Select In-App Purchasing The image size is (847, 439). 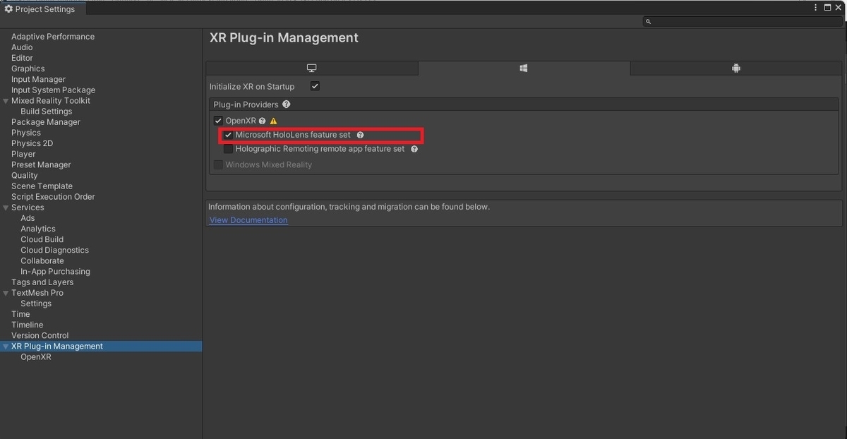[55, 272]
